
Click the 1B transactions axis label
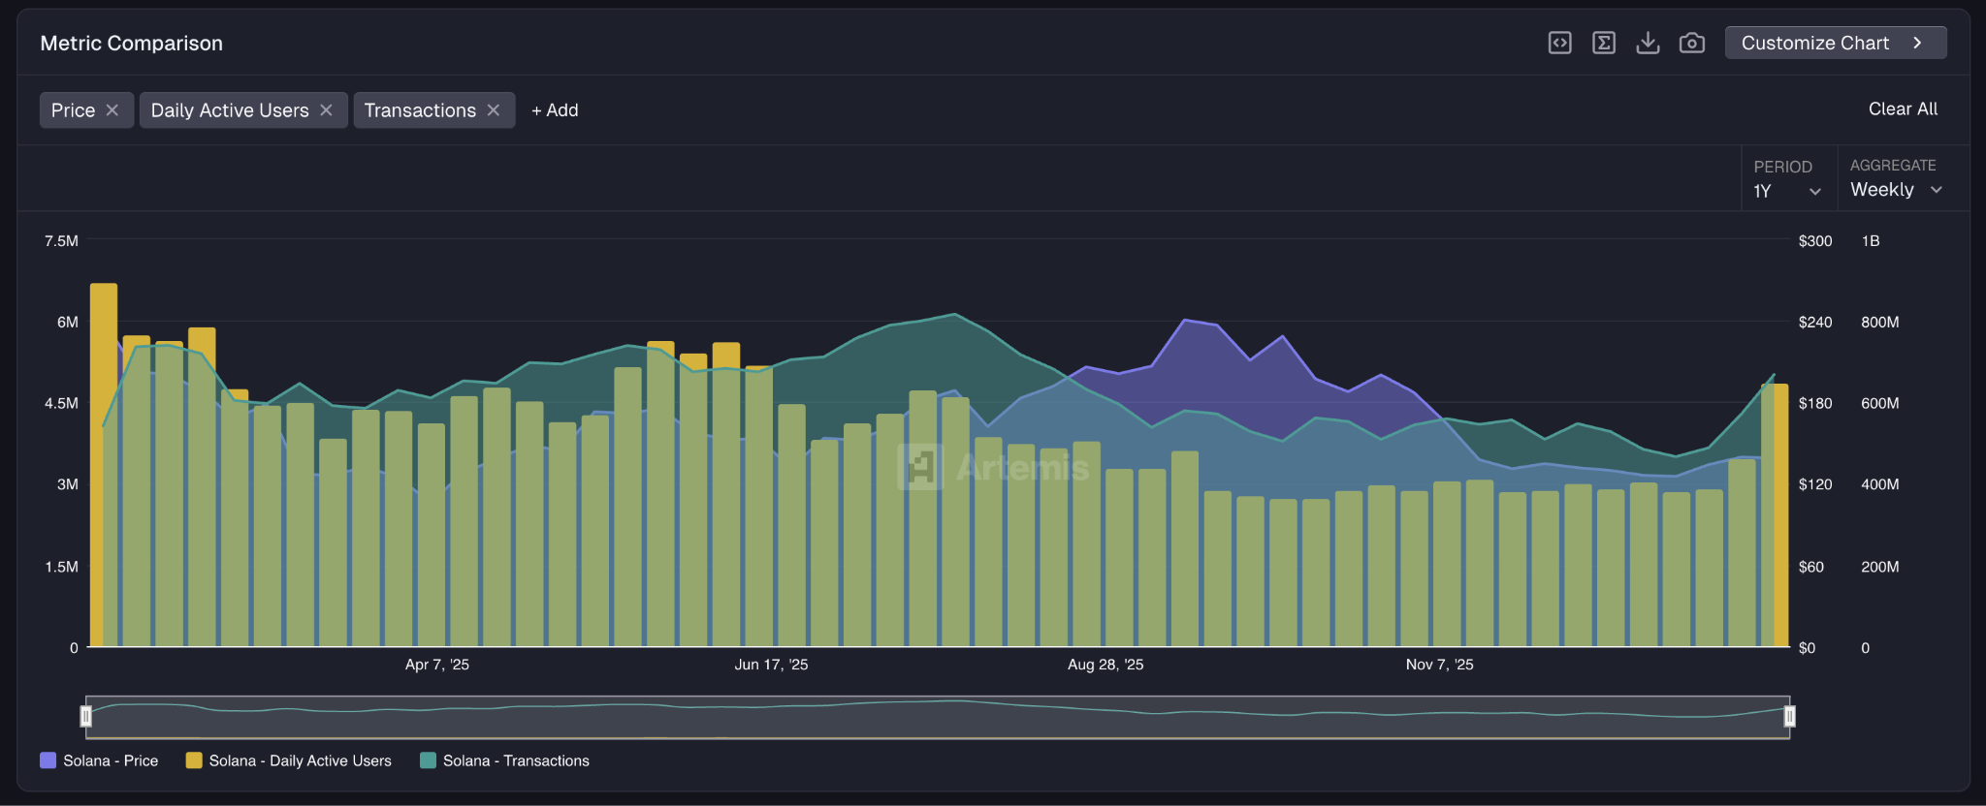coord(1871,241)
